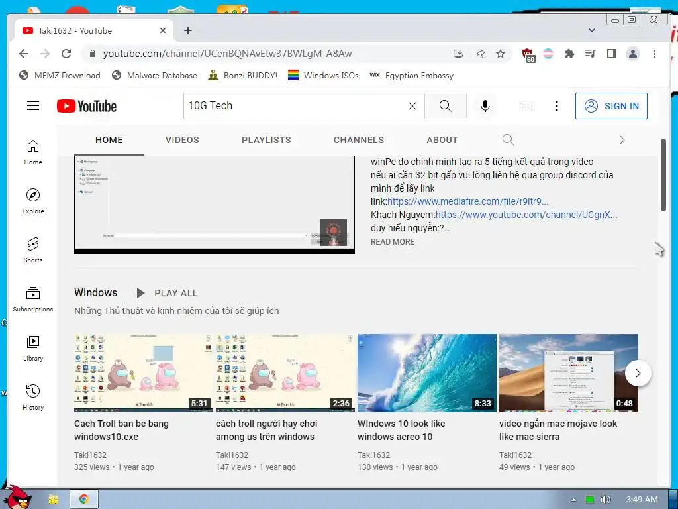The height and width of the screenshot is (509, 678).
Task: Click the search magnifier button
Action: 446,106
